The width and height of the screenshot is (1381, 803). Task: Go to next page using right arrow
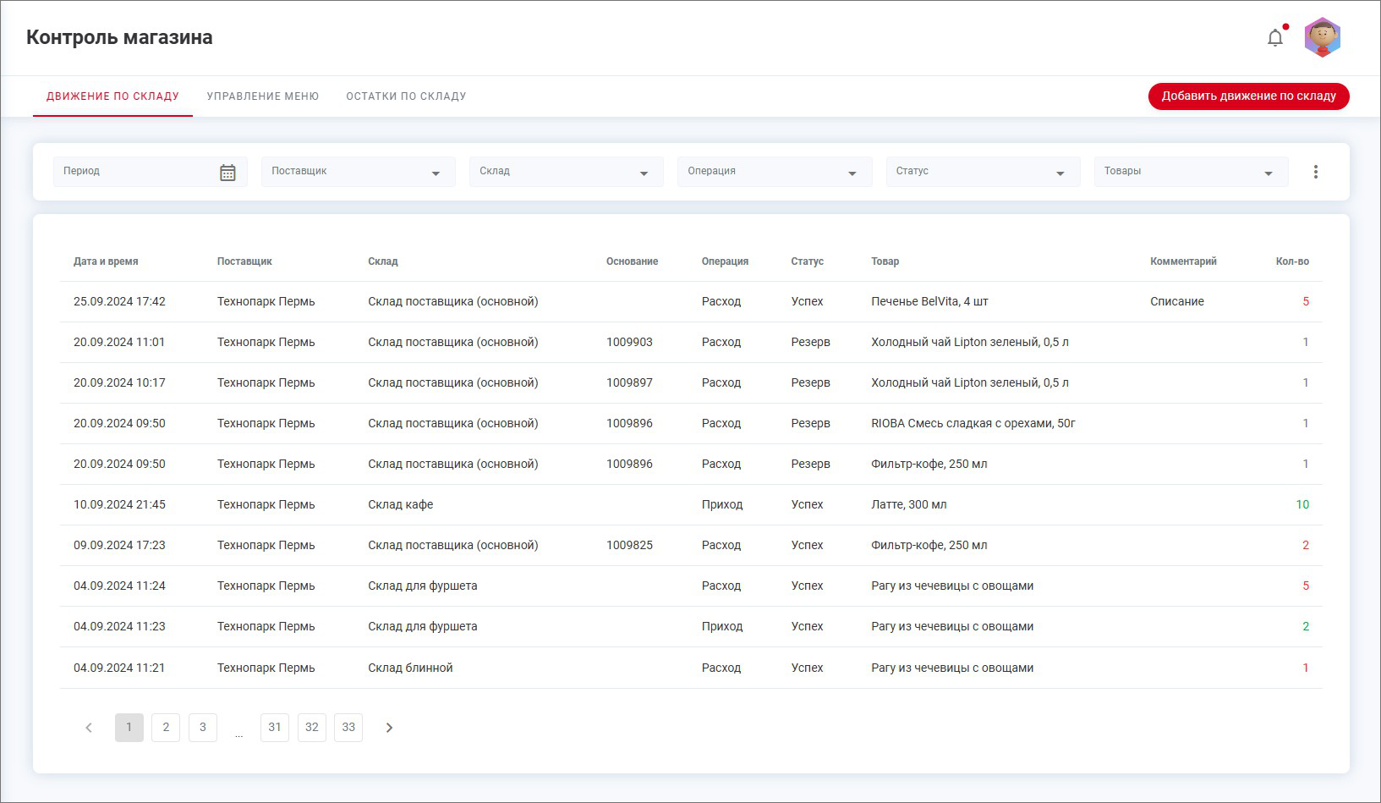click(389, 728)
